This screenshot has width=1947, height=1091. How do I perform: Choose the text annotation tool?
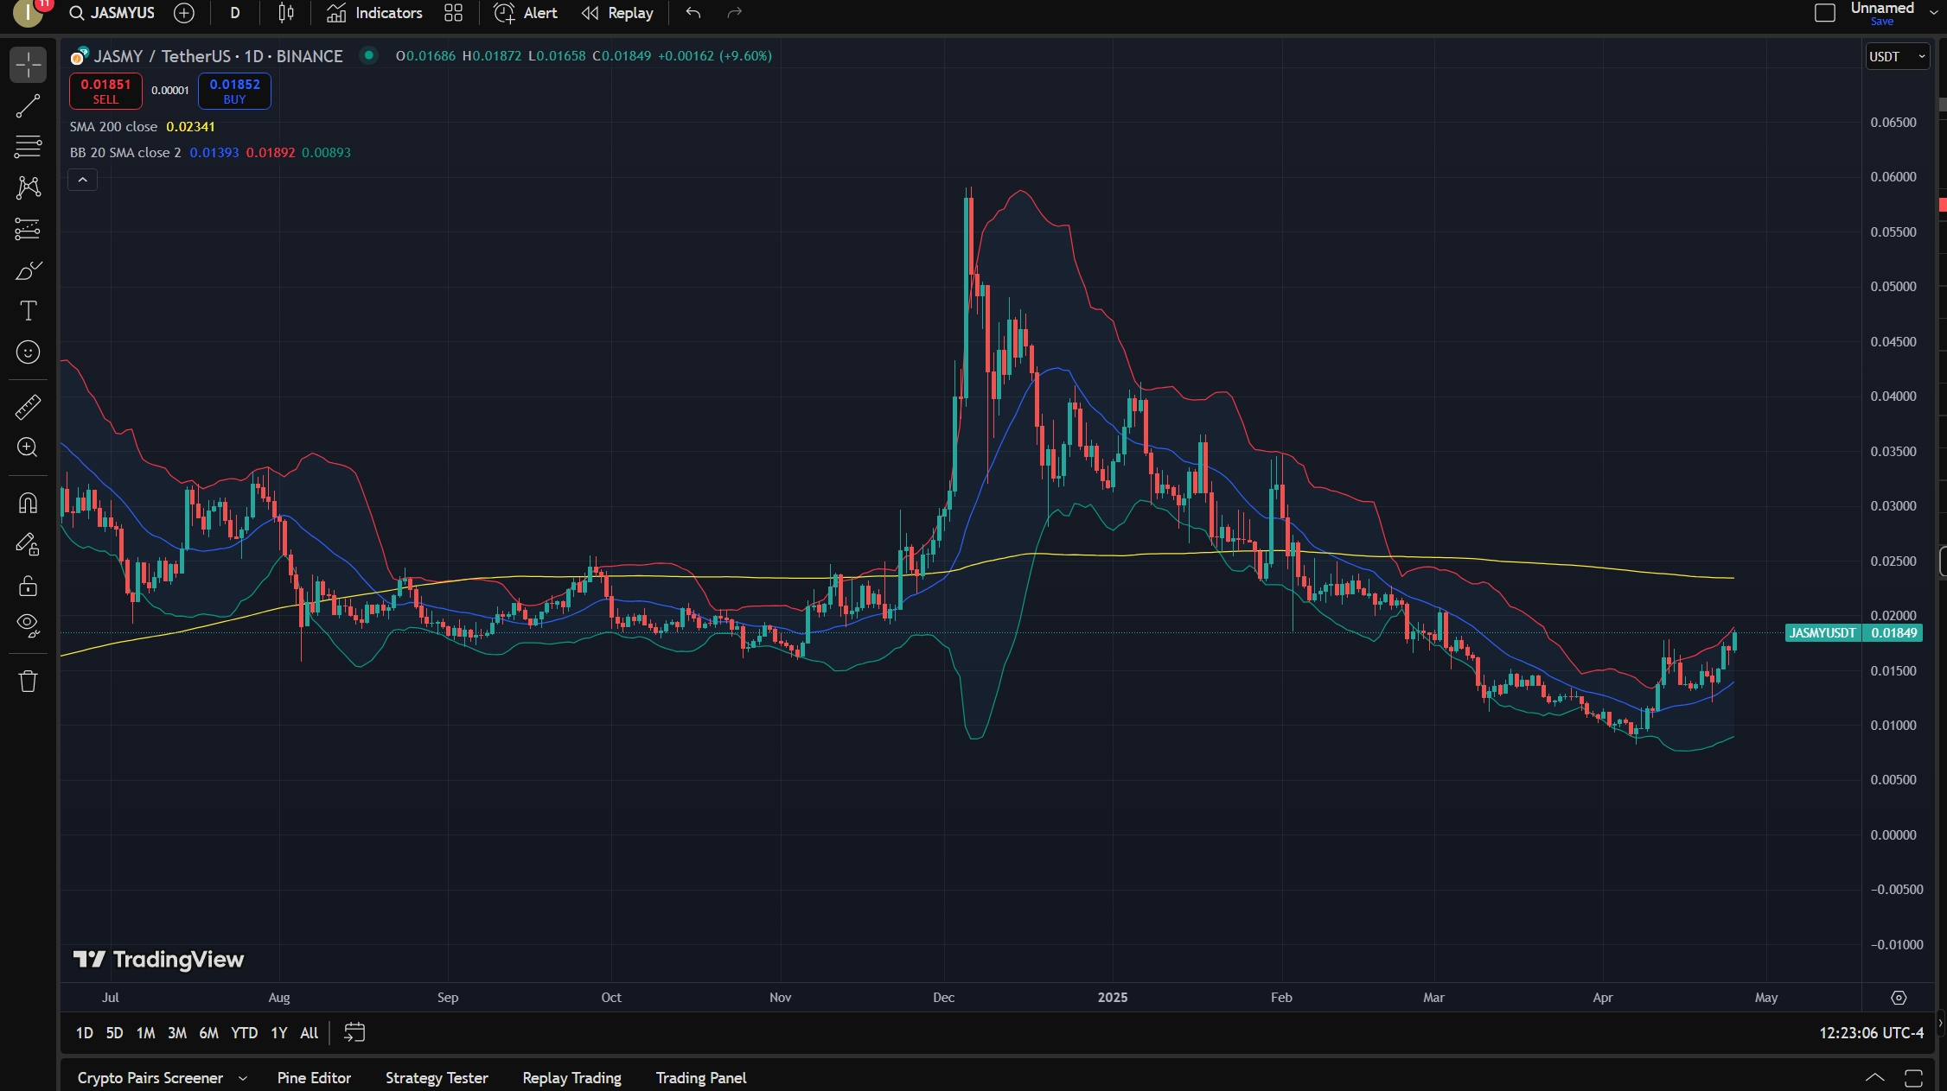[28, 311]
